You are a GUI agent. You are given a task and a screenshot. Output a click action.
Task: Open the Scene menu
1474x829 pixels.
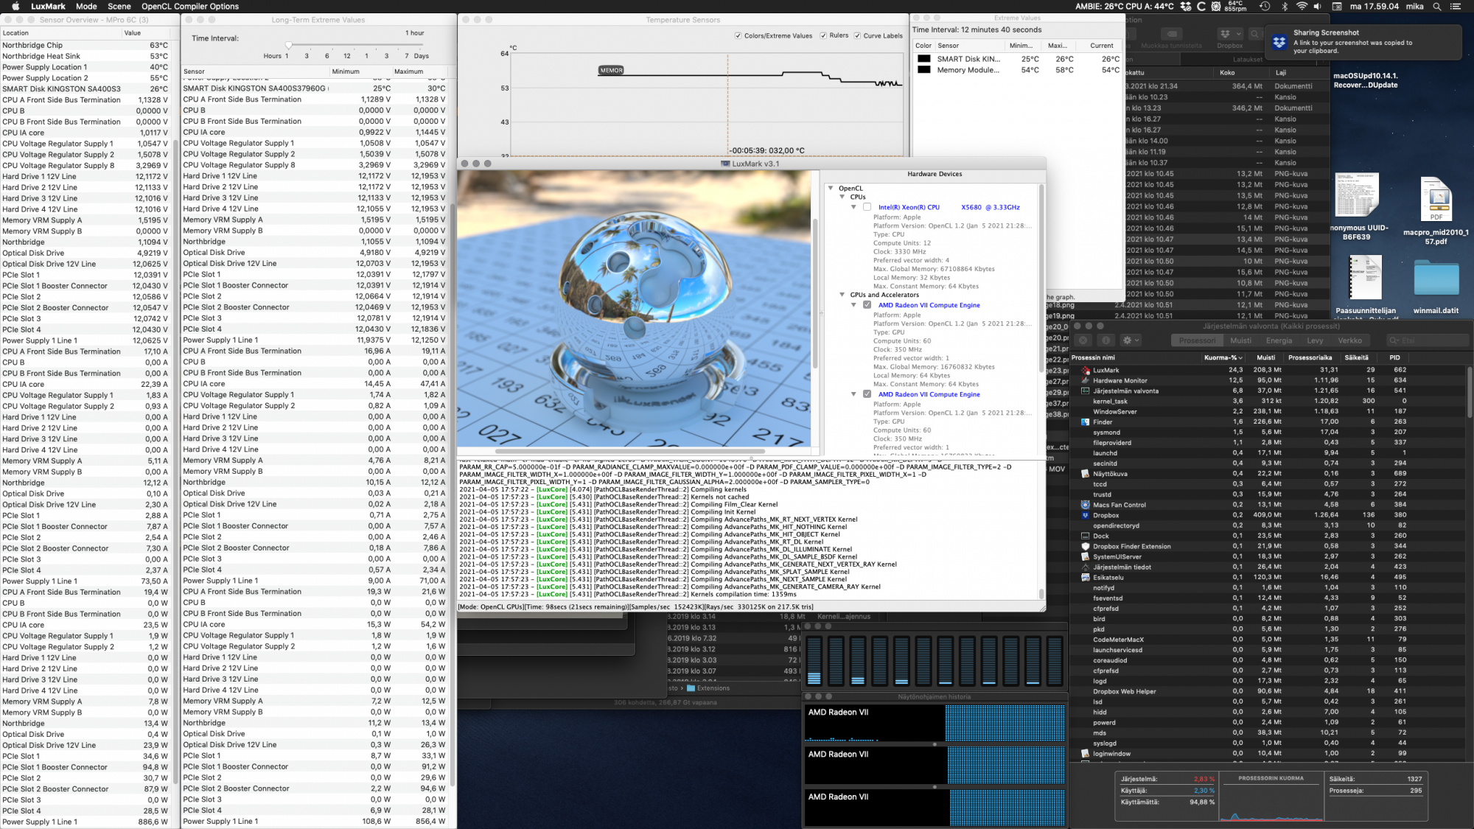pos(119,6)
